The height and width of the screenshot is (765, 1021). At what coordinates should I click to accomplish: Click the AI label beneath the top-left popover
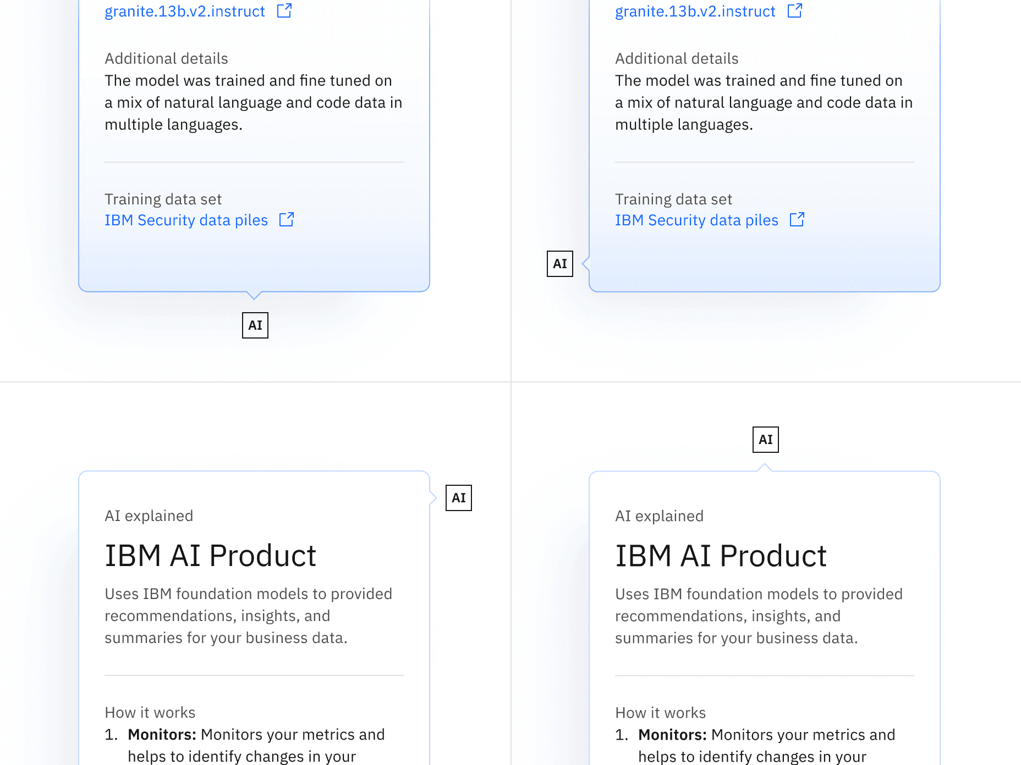point(255,325)
